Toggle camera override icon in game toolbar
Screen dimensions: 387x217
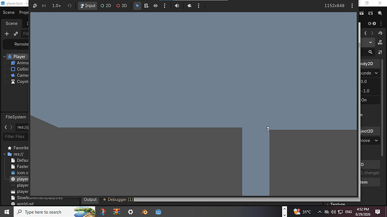(x=190, y=6)
